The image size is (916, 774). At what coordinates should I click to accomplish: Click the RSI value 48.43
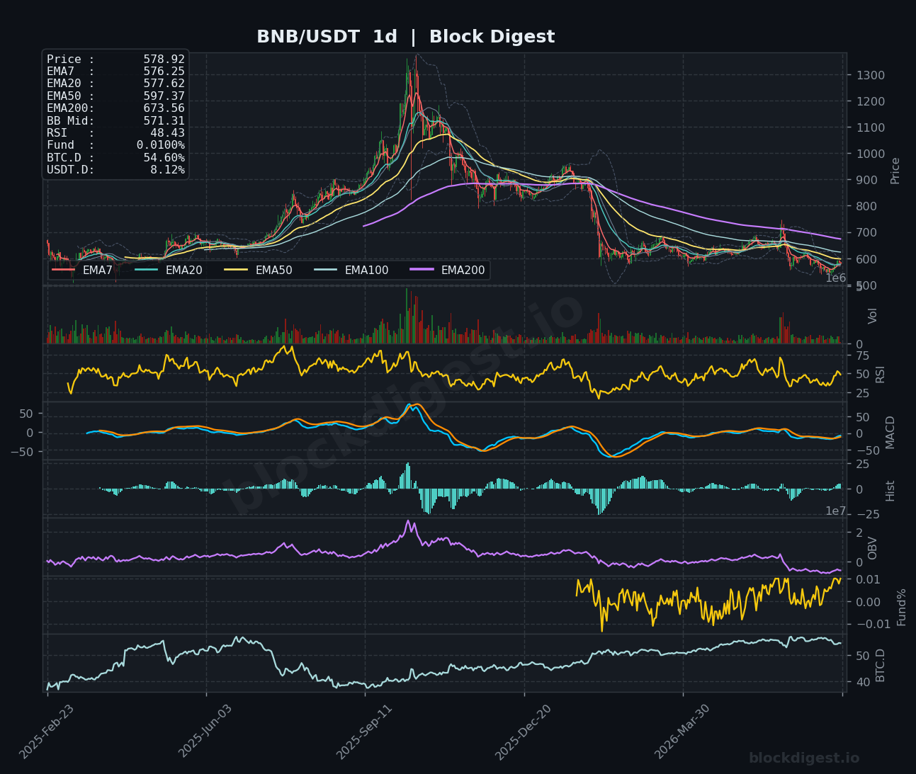coord(167,132)
